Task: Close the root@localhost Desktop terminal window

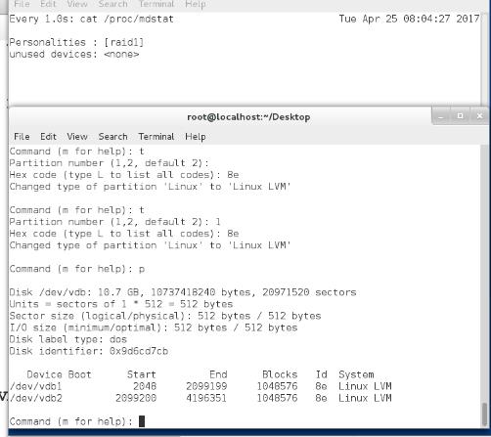Action: 479,115
